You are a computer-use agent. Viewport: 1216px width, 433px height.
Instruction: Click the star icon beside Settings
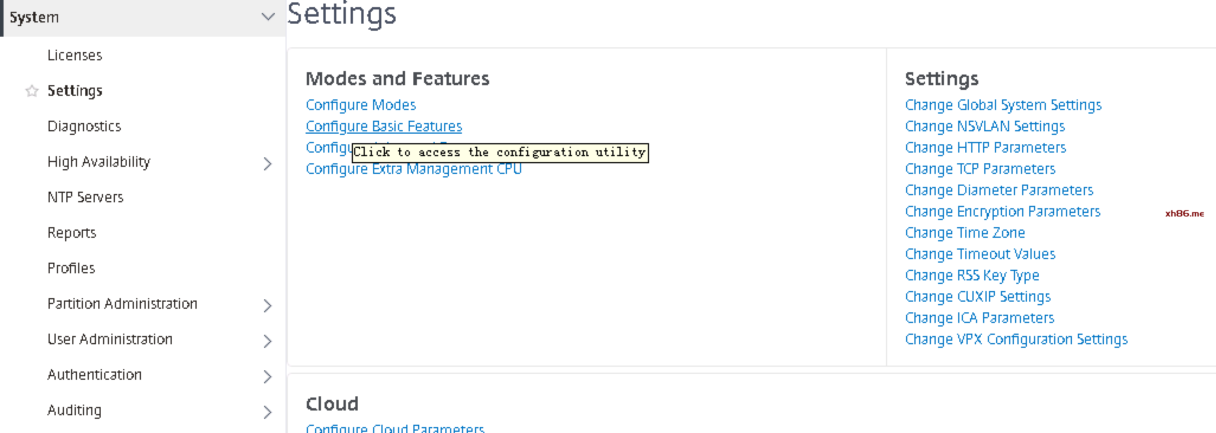32,91
